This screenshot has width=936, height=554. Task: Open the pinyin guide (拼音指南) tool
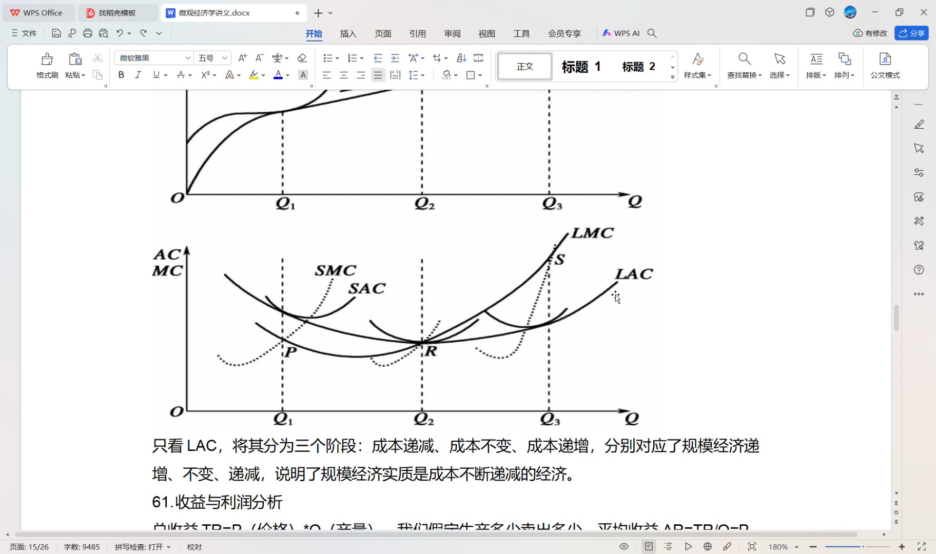pos(276,57)
